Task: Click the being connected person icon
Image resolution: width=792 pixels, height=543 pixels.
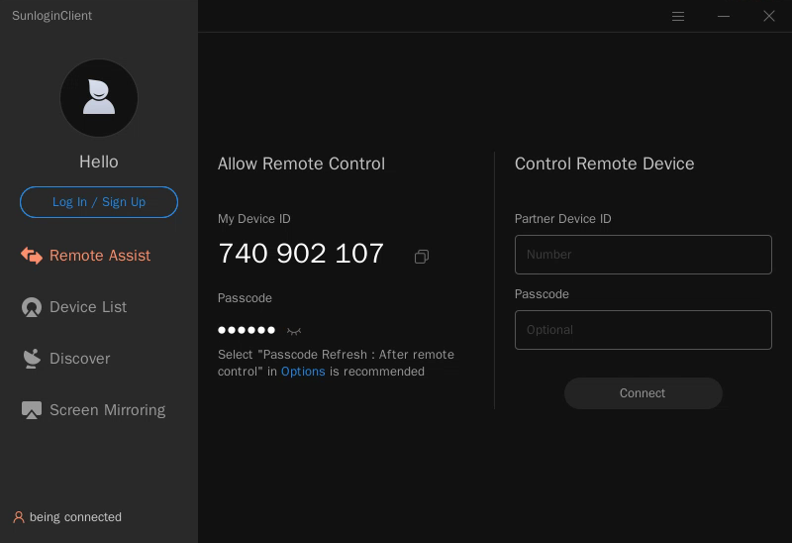Action: point(19,517)
